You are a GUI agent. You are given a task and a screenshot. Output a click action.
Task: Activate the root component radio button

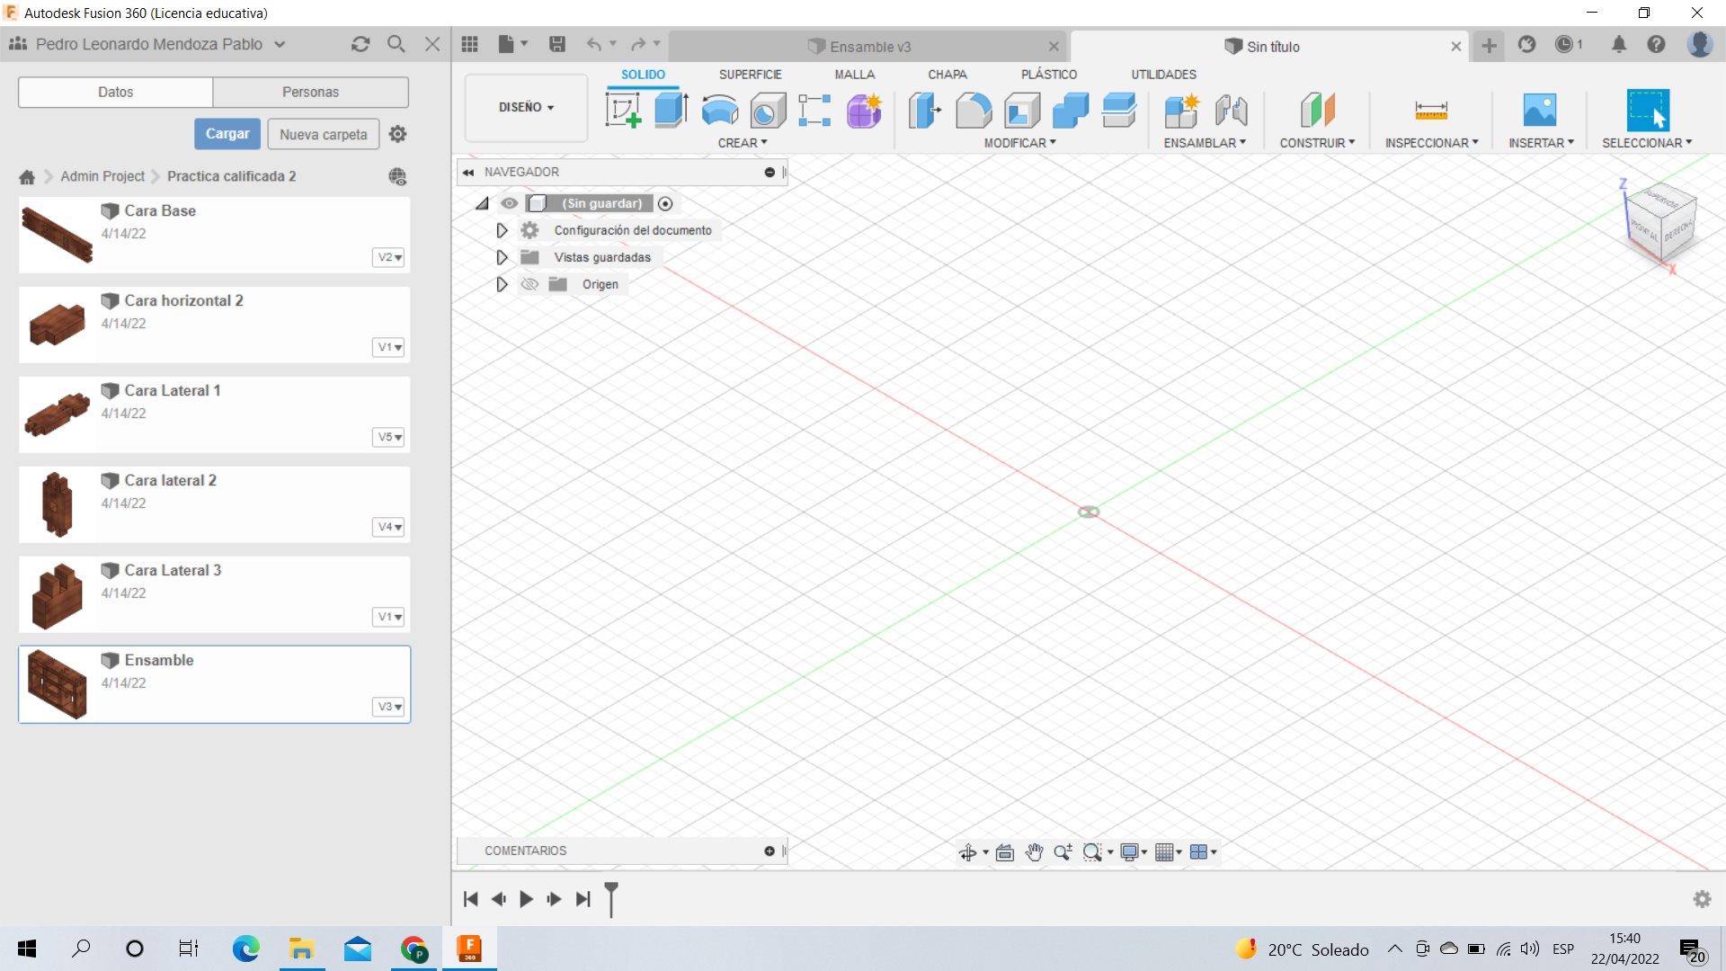pyautogui.click(x=665, y=203)
